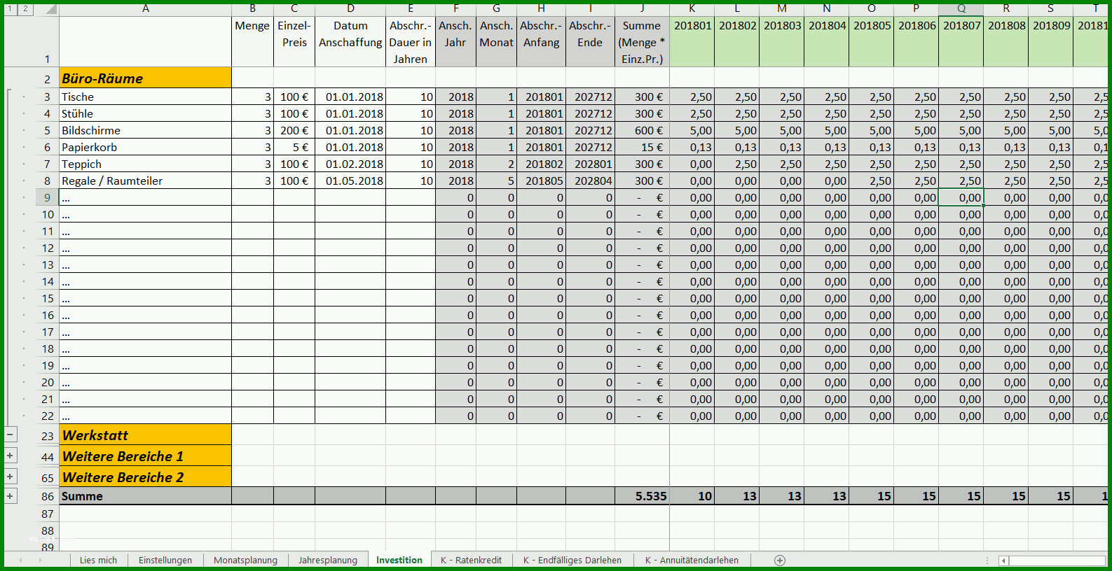Image resolution: width=1112 pixels, height=571 pixels.
Task: Open the Monatsplanung sheet tab
Action: point(245,561)
